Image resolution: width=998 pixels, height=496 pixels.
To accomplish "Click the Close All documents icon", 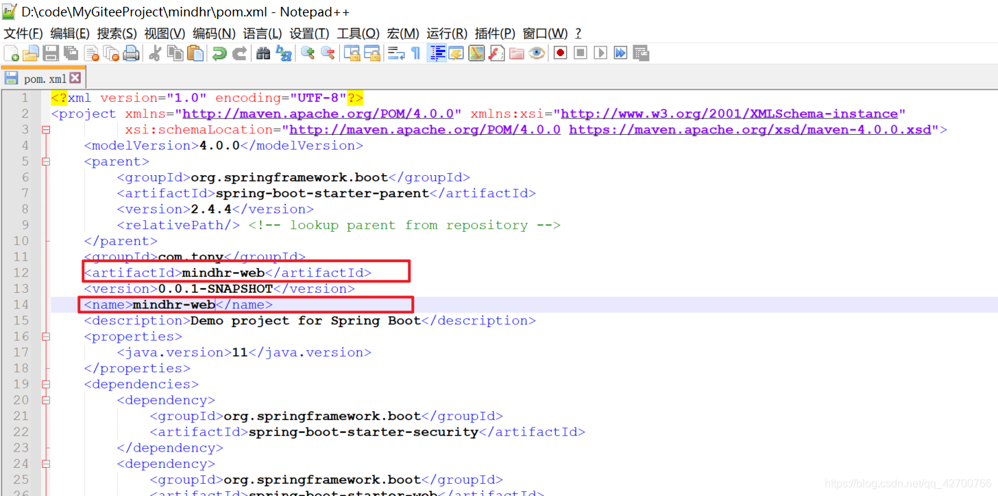I will pos(111,53).
